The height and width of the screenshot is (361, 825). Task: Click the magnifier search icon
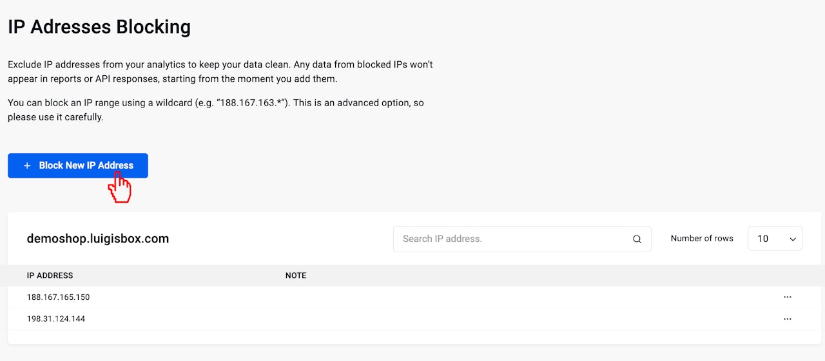pyautogui.click(x=637, y=239)
